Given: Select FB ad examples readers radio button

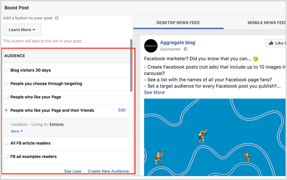Looking at the screenshot, I should 6,156.
